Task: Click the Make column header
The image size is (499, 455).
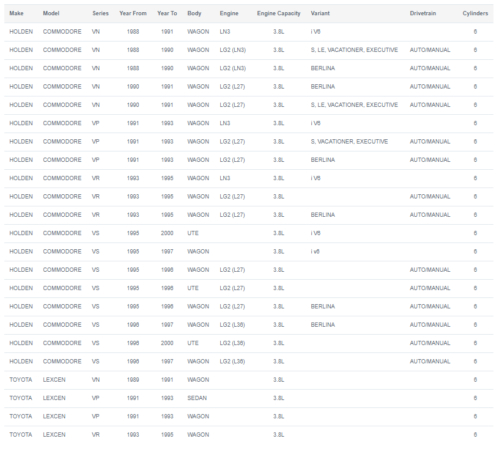Action: pos(17,13)
